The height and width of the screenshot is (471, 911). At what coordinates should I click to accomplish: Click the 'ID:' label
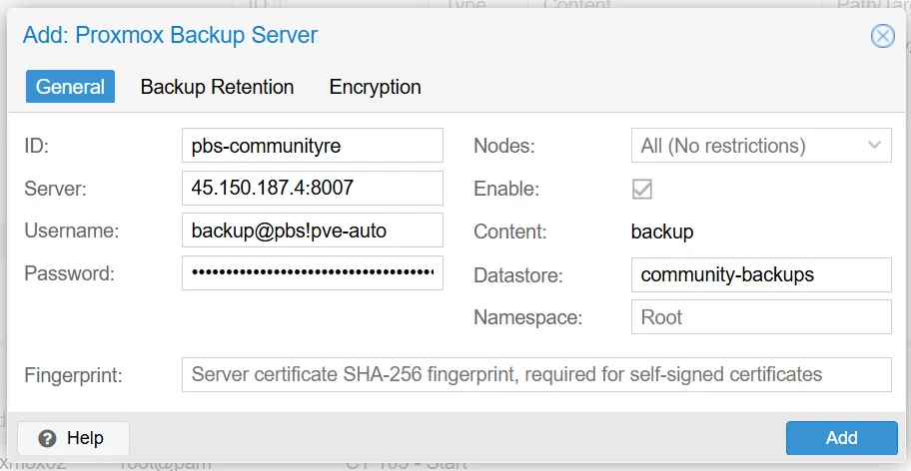point(36,146)
